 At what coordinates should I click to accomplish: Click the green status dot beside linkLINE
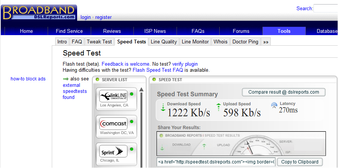click(132, 94)
